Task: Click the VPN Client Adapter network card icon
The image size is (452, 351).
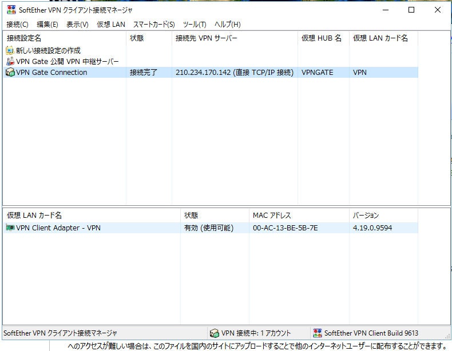Action: pyautogui.click(x=10, y=228)
